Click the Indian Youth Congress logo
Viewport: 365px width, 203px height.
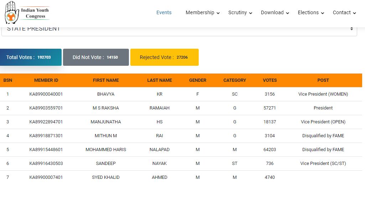click(x=27, y=12)
